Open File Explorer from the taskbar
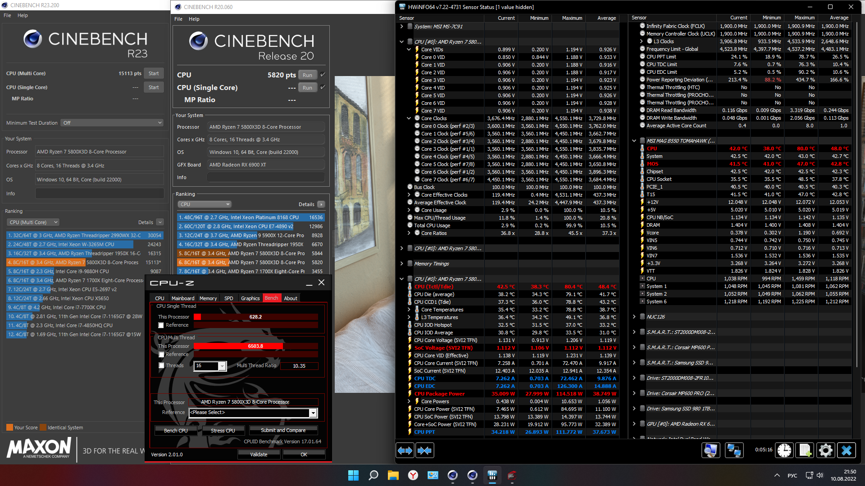Viewport: 865px width, 486px height. (393, 475)
